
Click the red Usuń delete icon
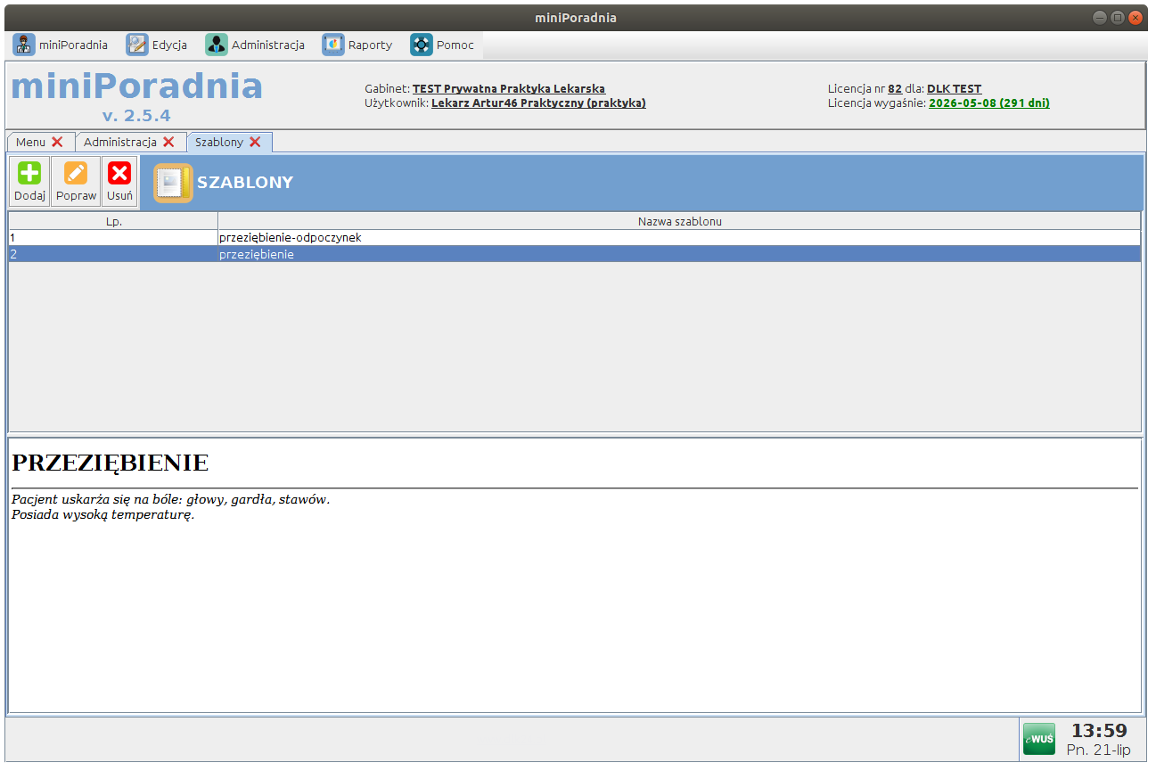(x=119, y=173)
